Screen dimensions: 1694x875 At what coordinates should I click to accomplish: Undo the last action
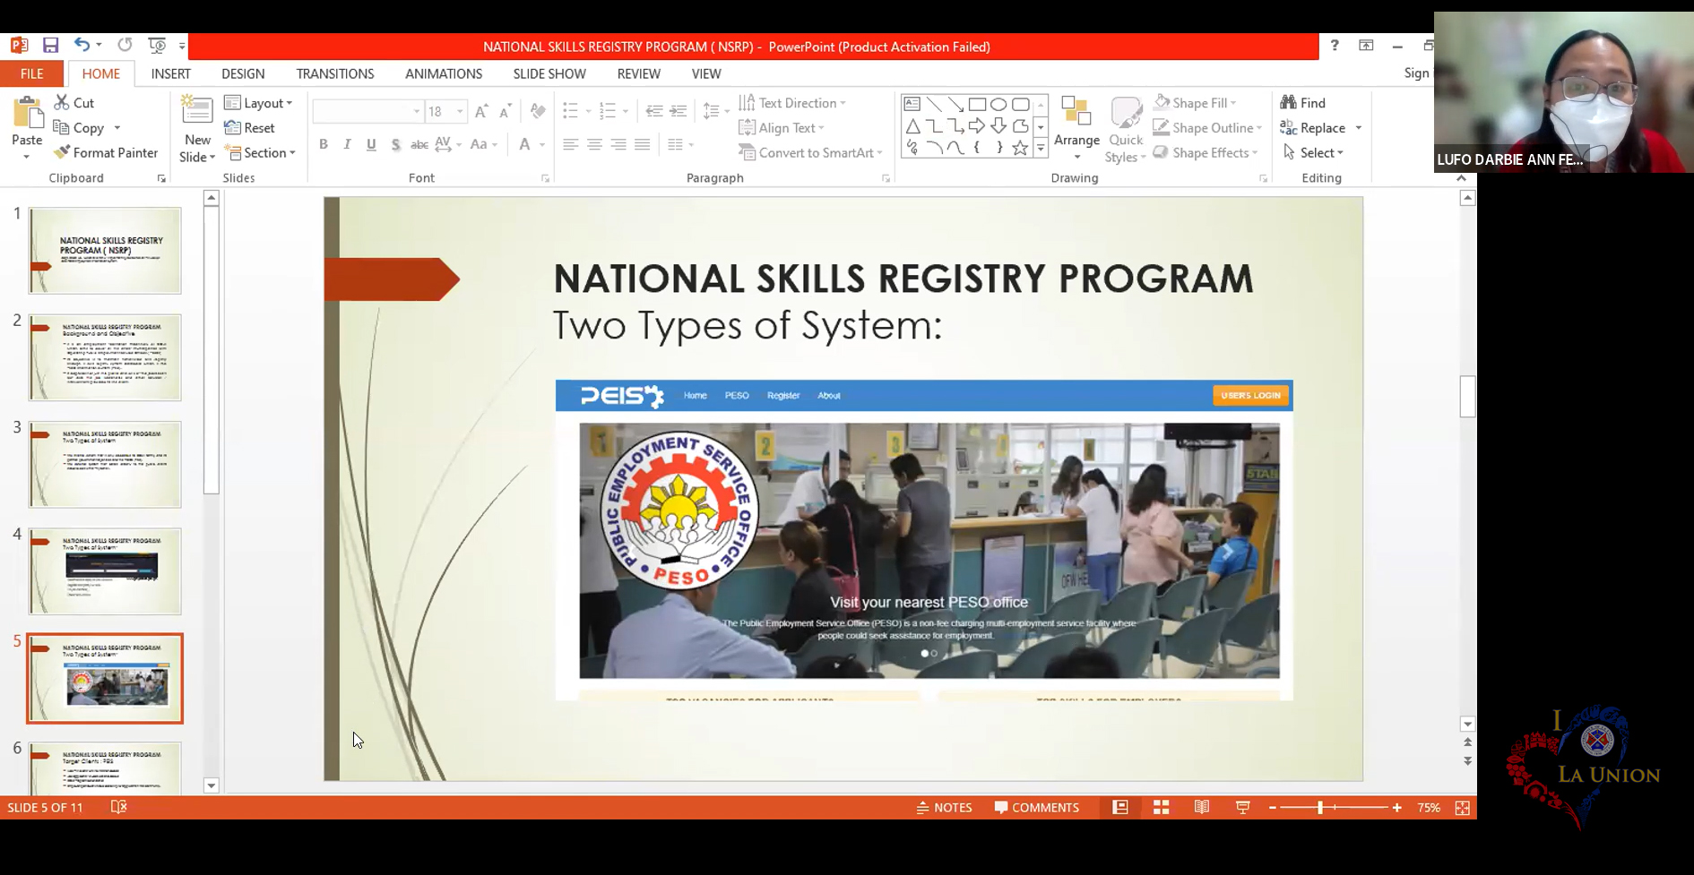pyautogui.click(x=82, y=45)
